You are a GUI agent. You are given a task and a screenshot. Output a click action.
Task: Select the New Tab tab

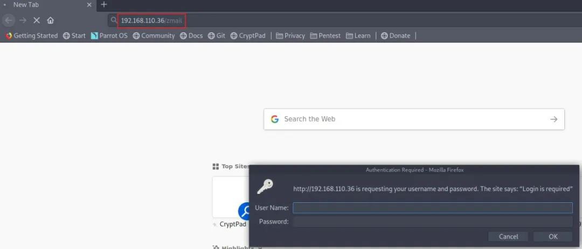click(48, 5)
